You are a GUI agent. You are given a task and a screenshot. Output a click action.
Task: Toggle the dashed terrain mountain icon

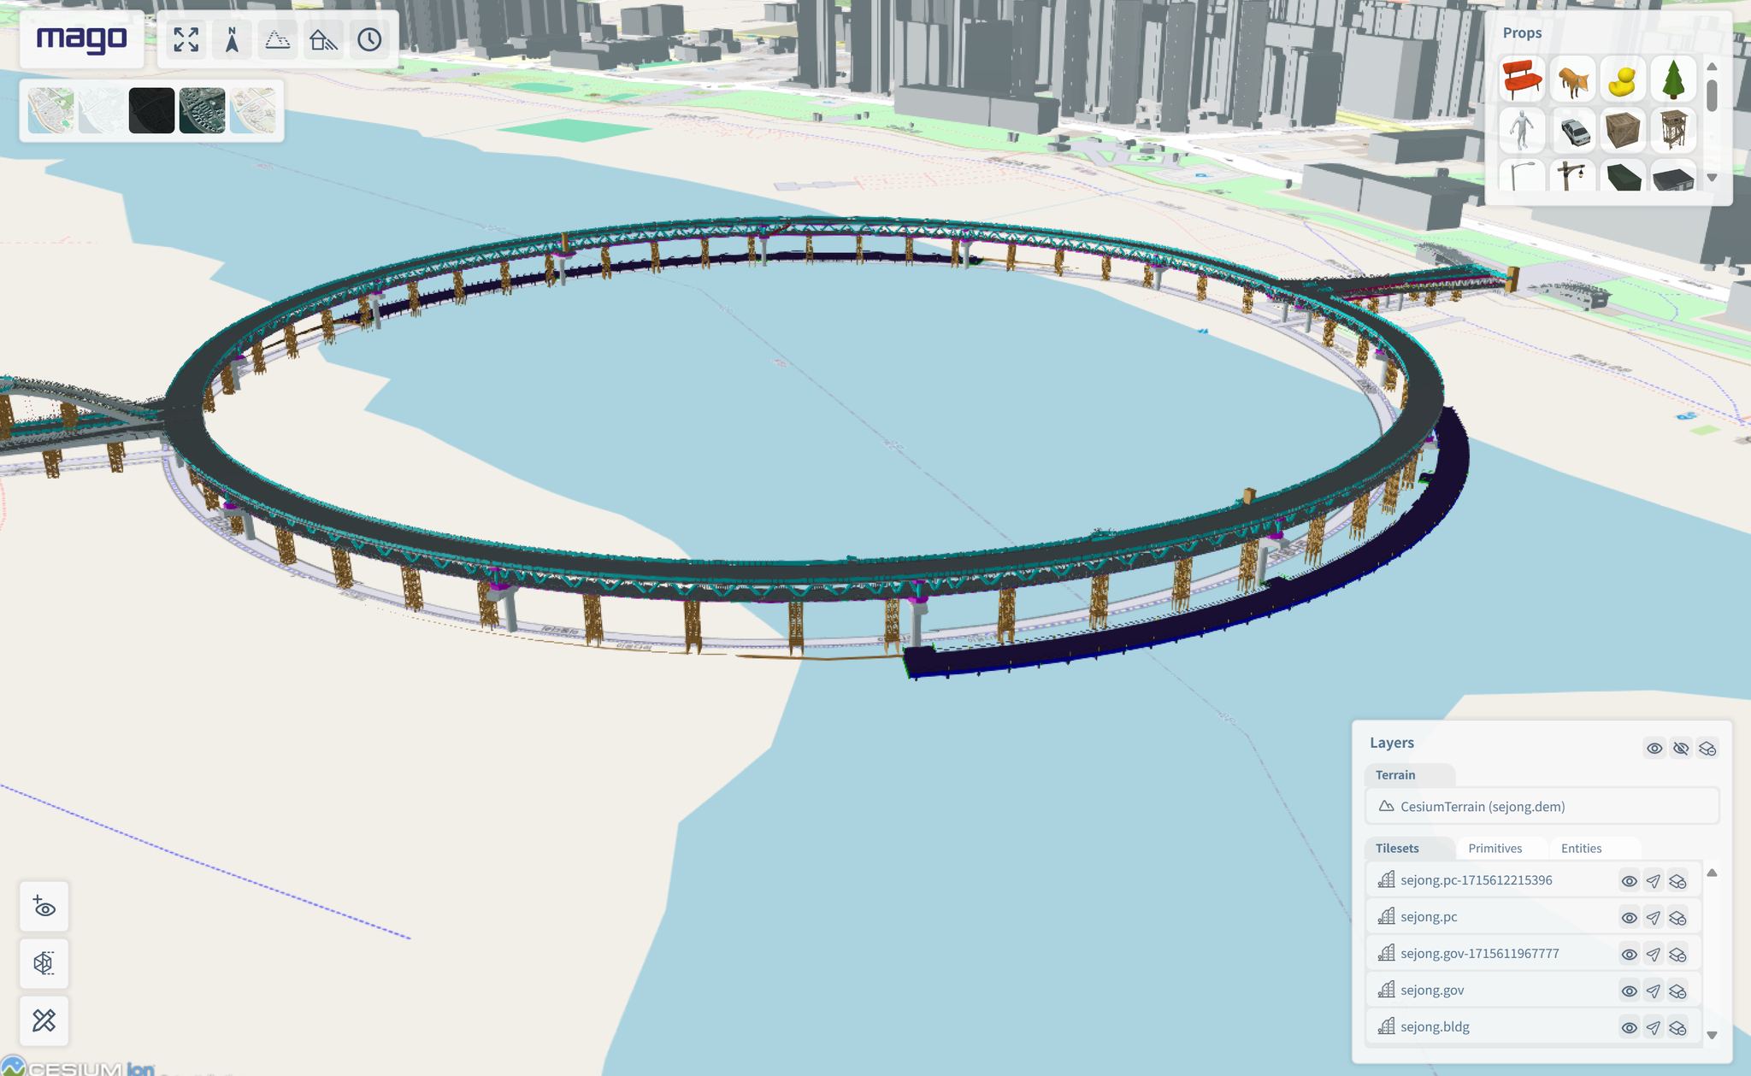(x=278, y=39)
